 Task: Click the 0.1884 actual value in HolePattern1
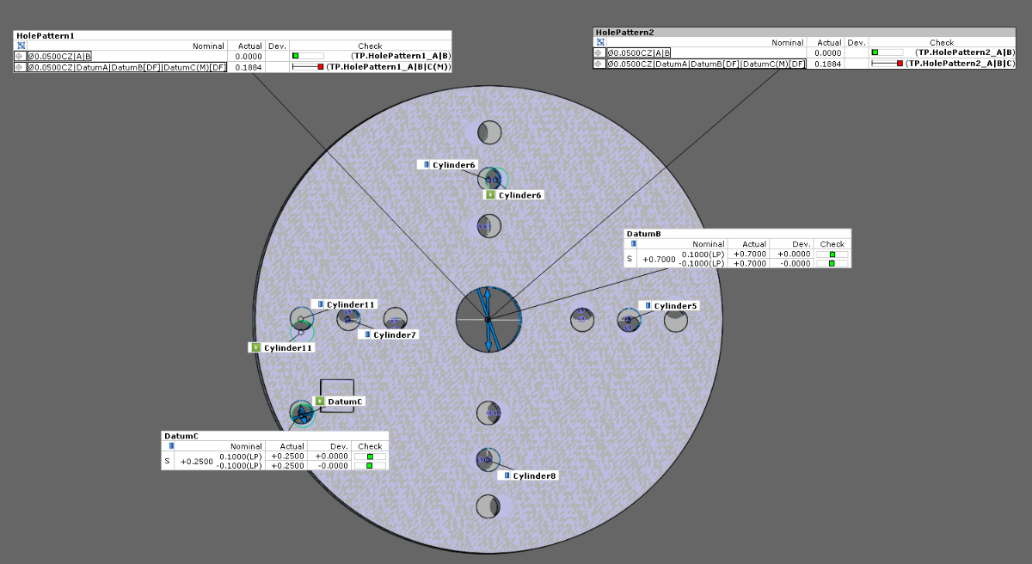(249, 67)
